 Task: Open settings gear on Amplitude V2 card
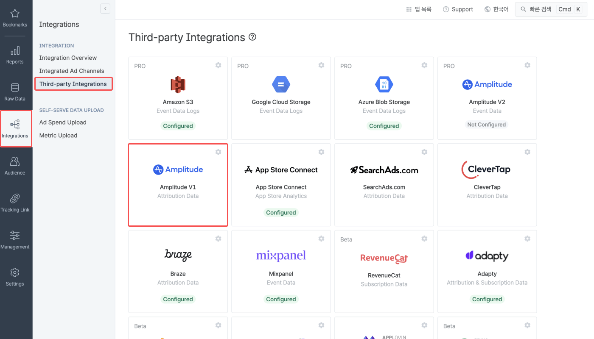point(527,65)
